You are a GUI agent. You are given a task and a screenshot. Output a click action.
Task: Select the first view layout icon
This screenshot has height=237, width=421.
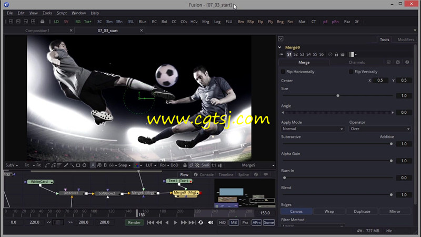coord(11,21)
